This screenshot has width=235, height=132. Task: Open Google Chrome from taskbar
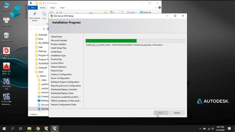(38, 129)
